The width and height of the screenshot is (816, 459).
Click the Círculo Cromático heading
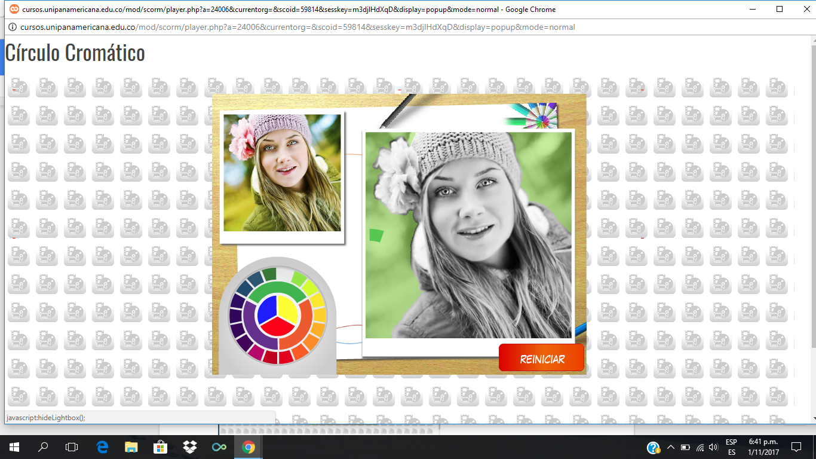pos(75,53)
